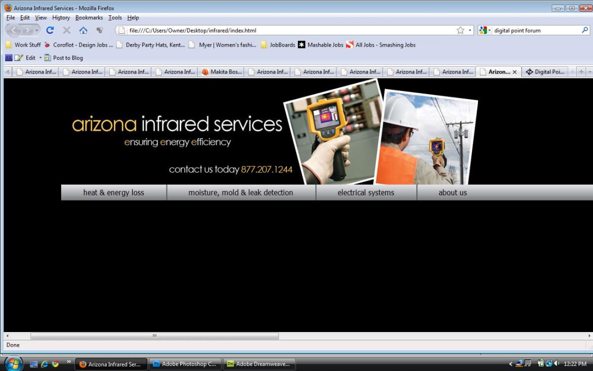Open the electrical systems page
Screen dimensions: 593x371
pos(366,192)
